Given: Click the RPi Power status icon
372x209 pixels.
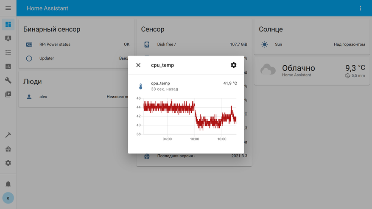Looking at the screenshot, I should click(29, 45).
